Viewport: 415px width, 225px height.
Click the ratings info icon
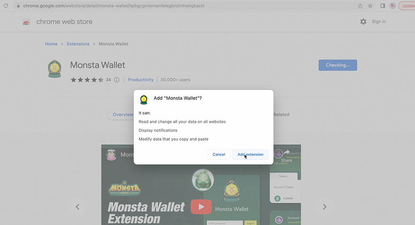click(117, 80)
